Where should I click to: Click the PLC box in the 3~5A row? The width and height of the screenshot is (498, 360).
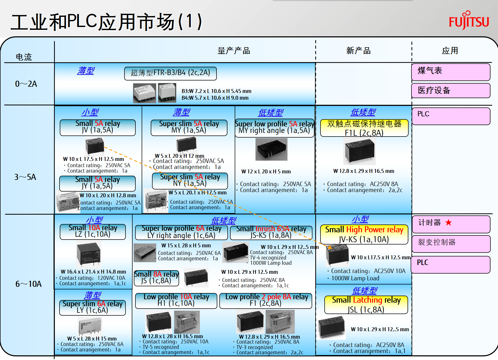pos(451,116)
